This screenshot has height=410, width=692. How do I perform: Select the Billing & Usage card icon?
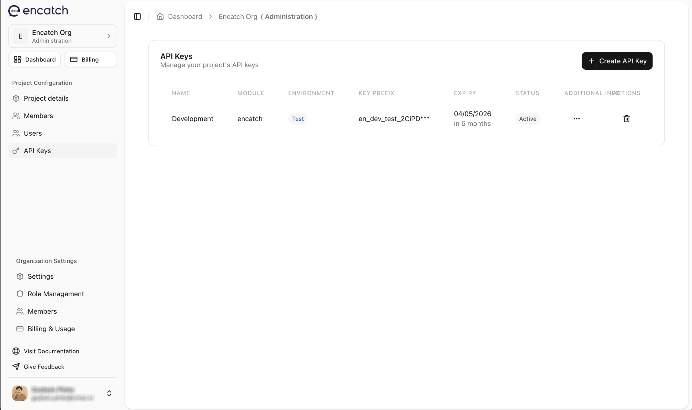click(x=20, y=329)
